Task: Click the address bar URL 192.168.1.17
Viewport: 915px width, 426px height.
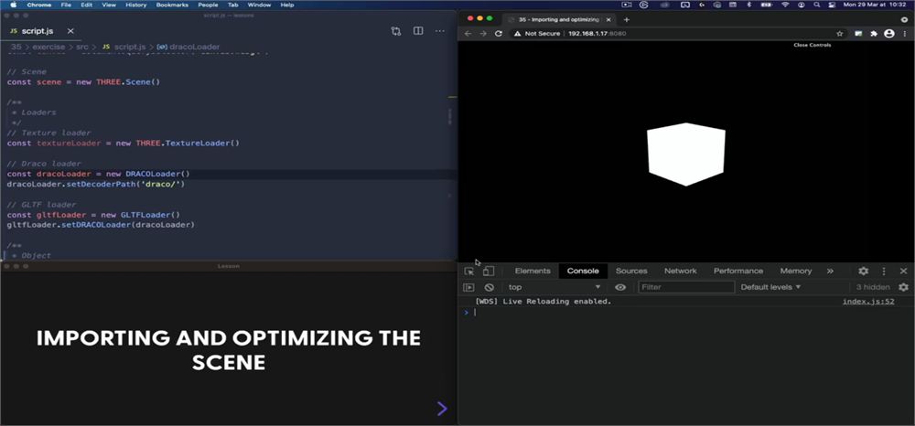Action: click(x=597, y=34)
